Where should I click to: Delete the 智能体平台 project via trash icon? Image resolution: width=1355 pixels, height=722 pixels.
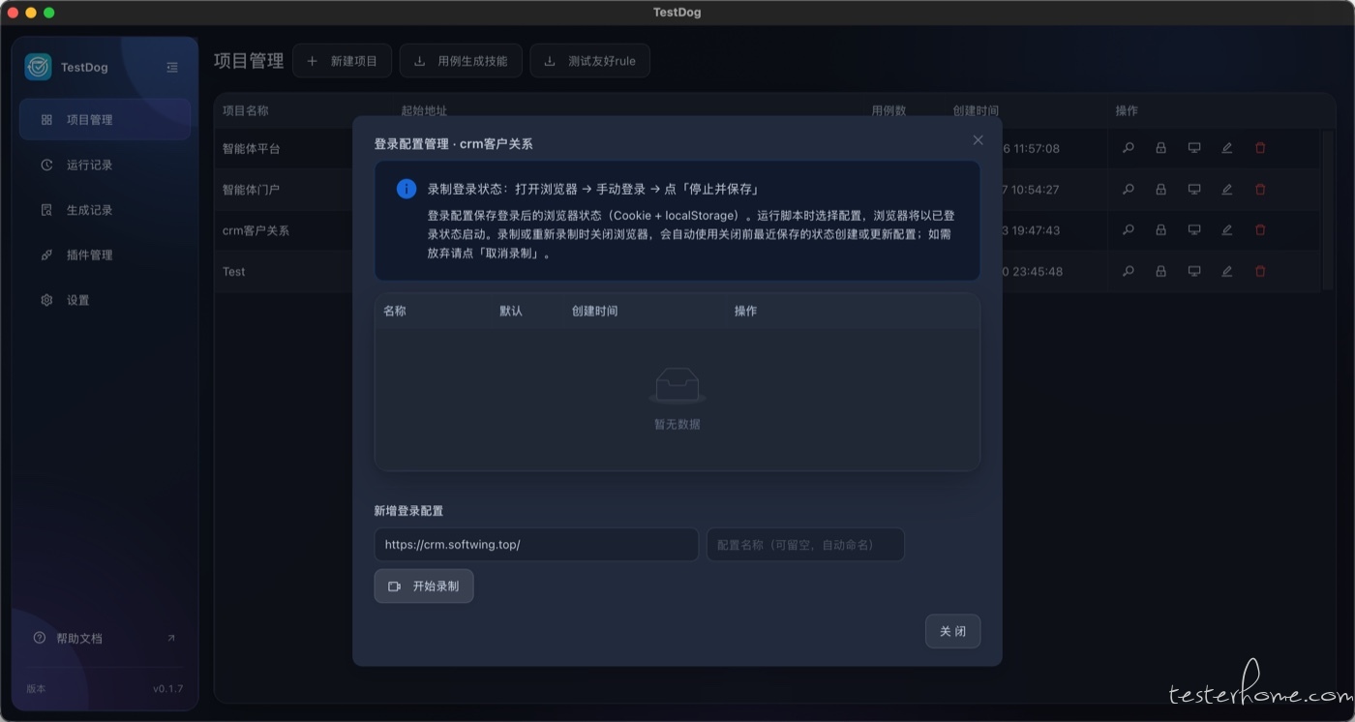(x=1260, y=148)
